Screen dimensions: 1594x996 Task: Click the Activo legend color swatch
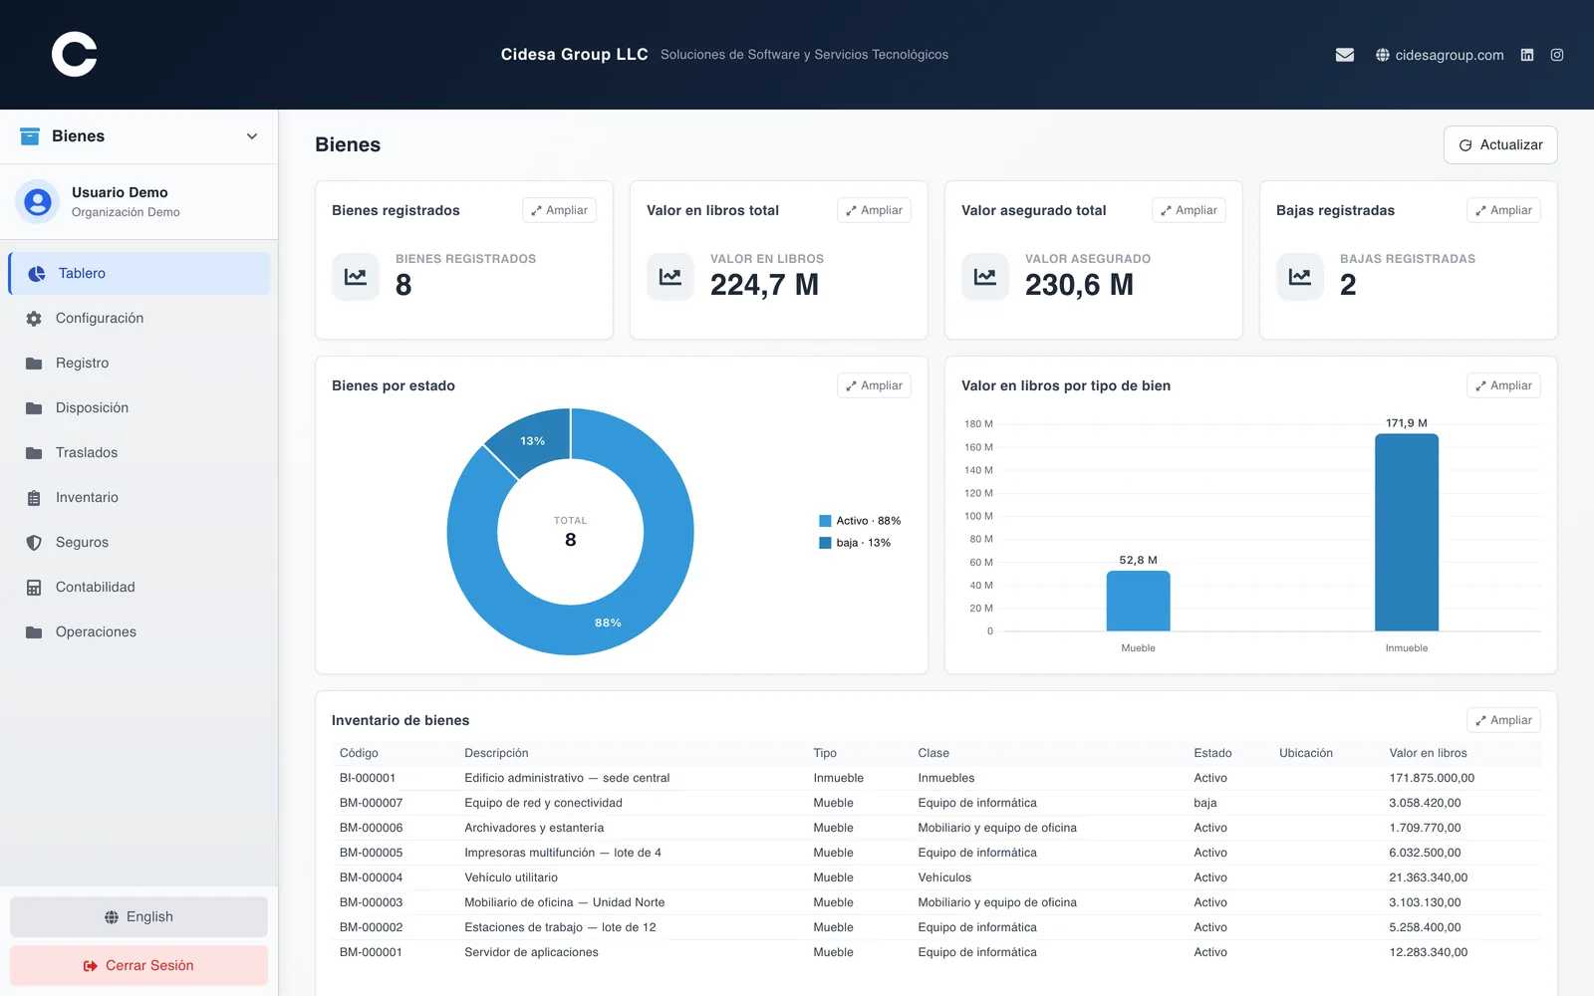point(825,521)
